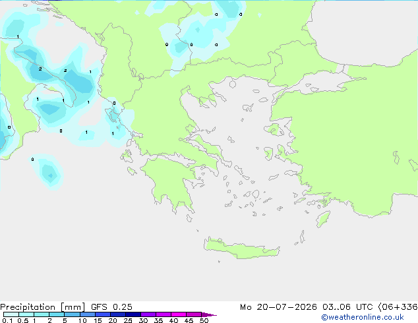
Task: Select the 0.5–1 mm legend swatch
Action: click(26, 314)
